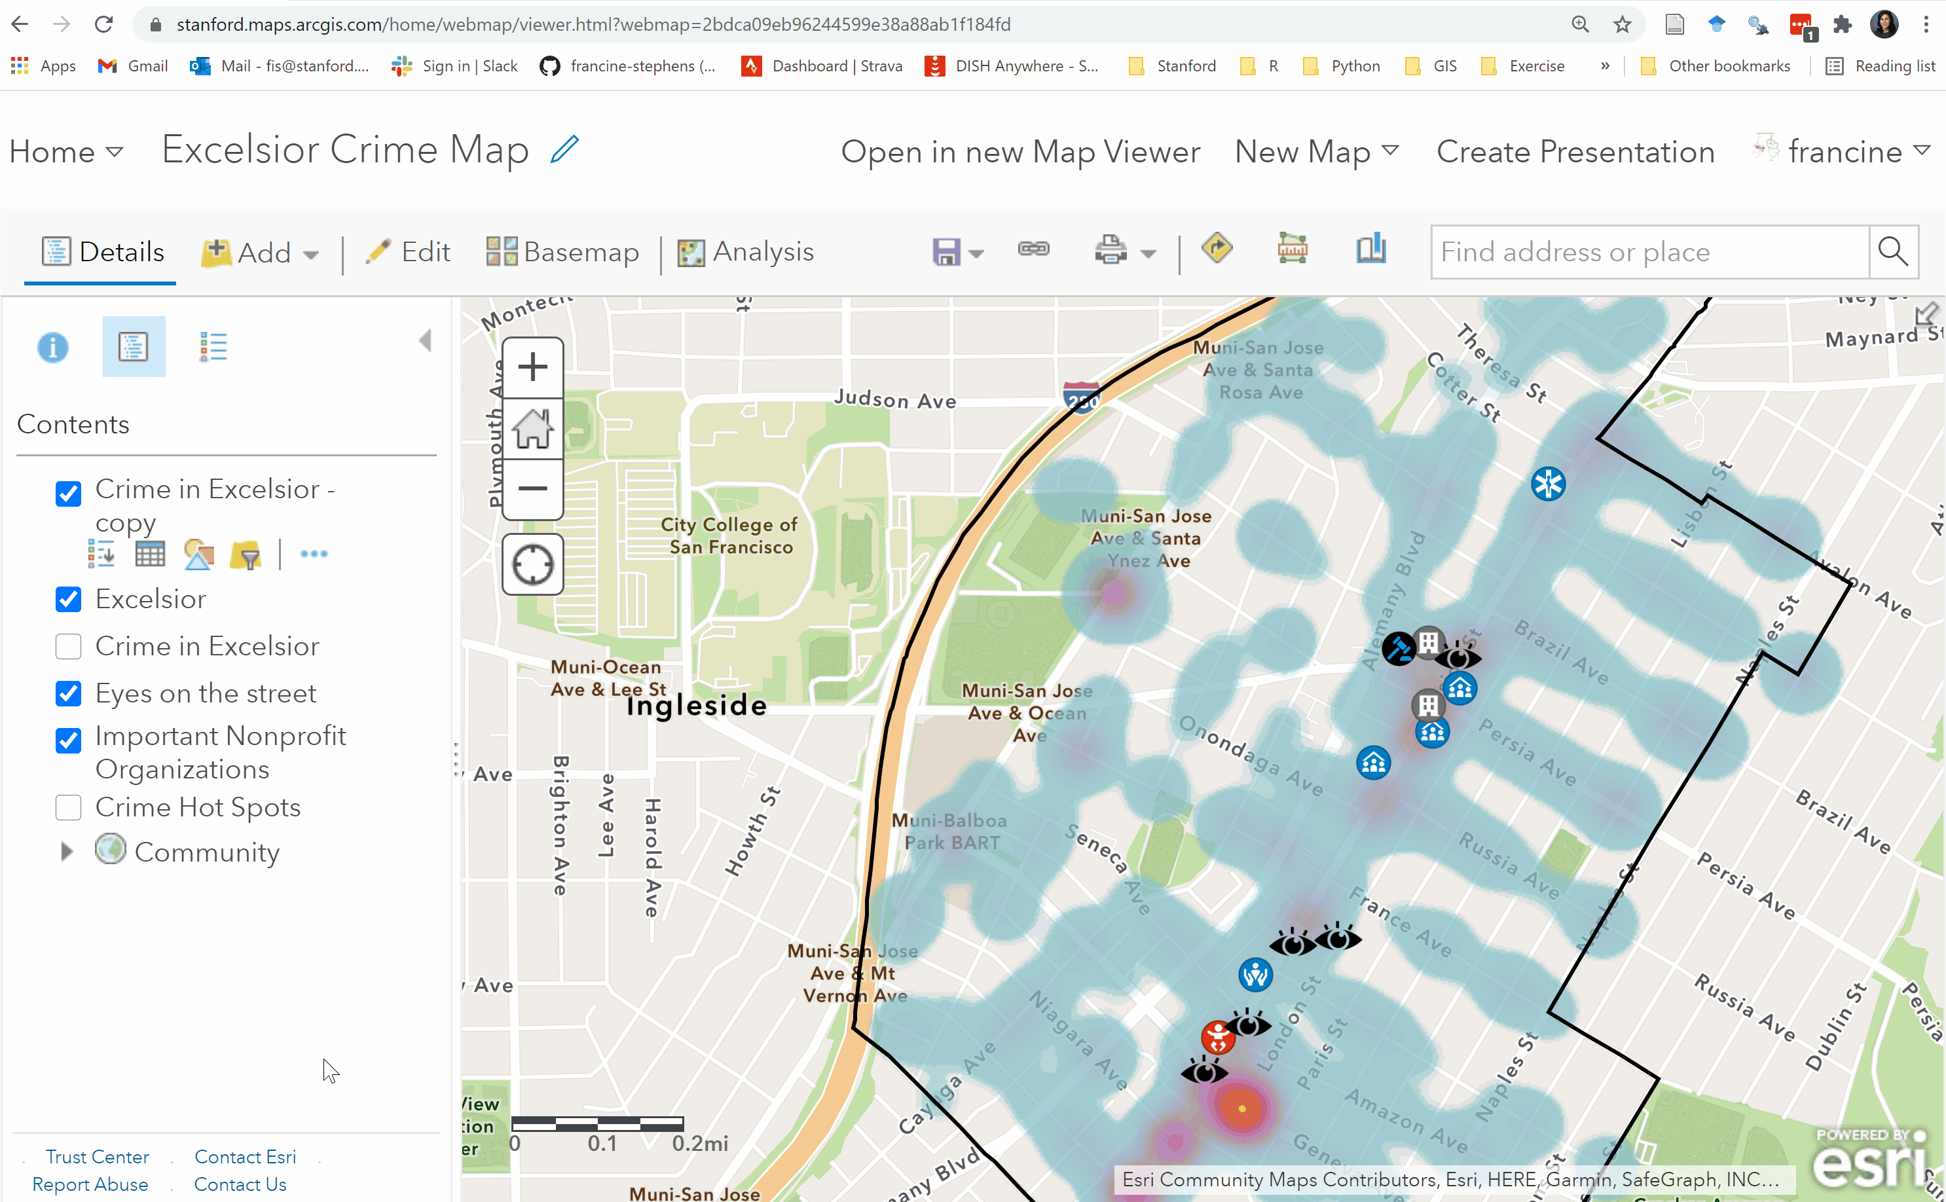This screenshot has height=1202, width=1946.
Task: Open the Analysis menu item
Action: tap(745, 252)
